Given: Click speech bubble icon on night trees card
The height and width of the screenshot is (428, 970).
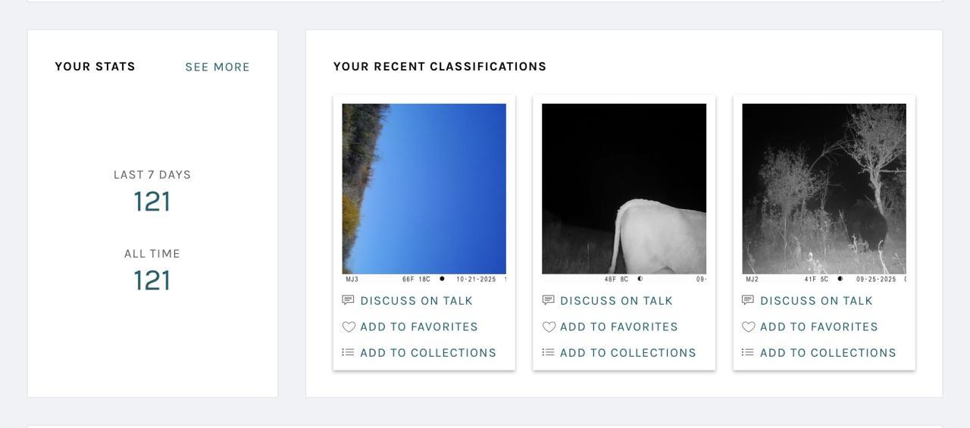Looking at the screenshot, I should (x=748, y=301).
